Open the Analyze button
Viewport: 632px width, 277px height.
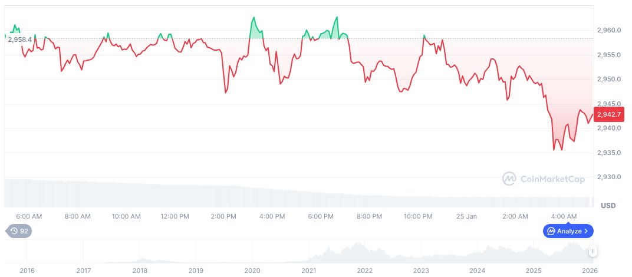click(568, 231)
